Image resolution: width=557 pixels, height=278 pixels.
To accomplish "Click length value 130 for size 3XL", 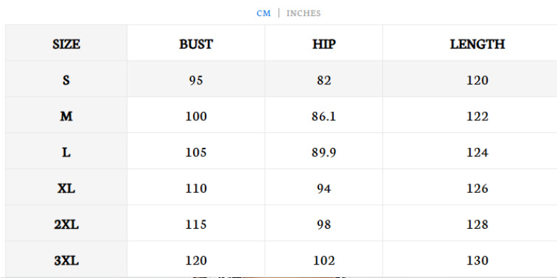I will pyautogui.click(x=477, y=261).
